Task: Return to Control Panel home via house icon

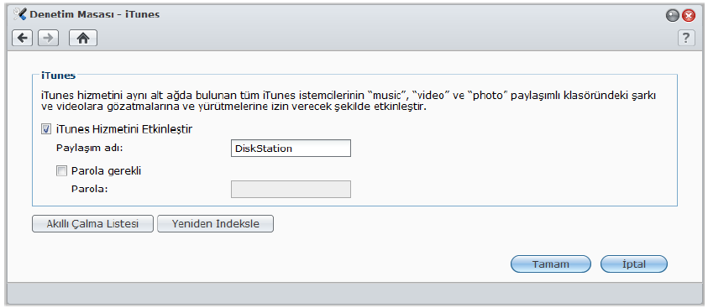Action: (x=82, y=39)
